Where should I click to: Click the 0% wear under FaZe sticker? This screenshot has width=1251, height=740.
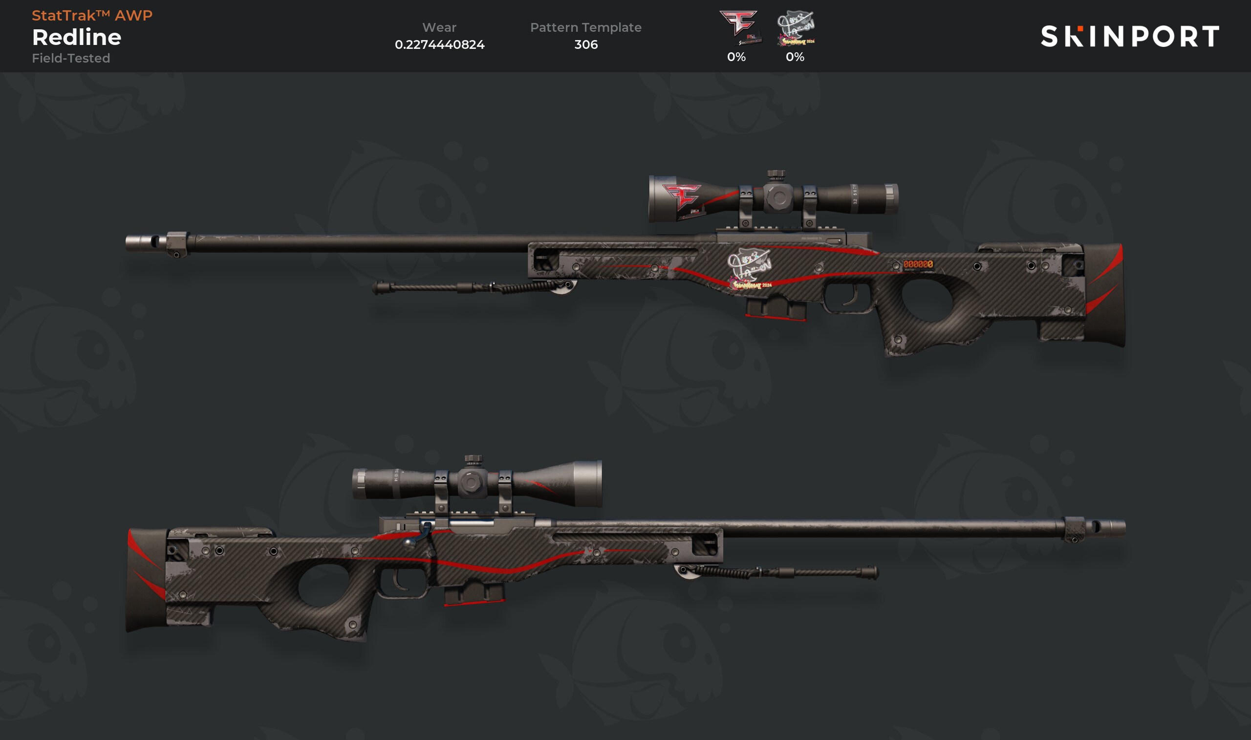(x=736, y=57)
